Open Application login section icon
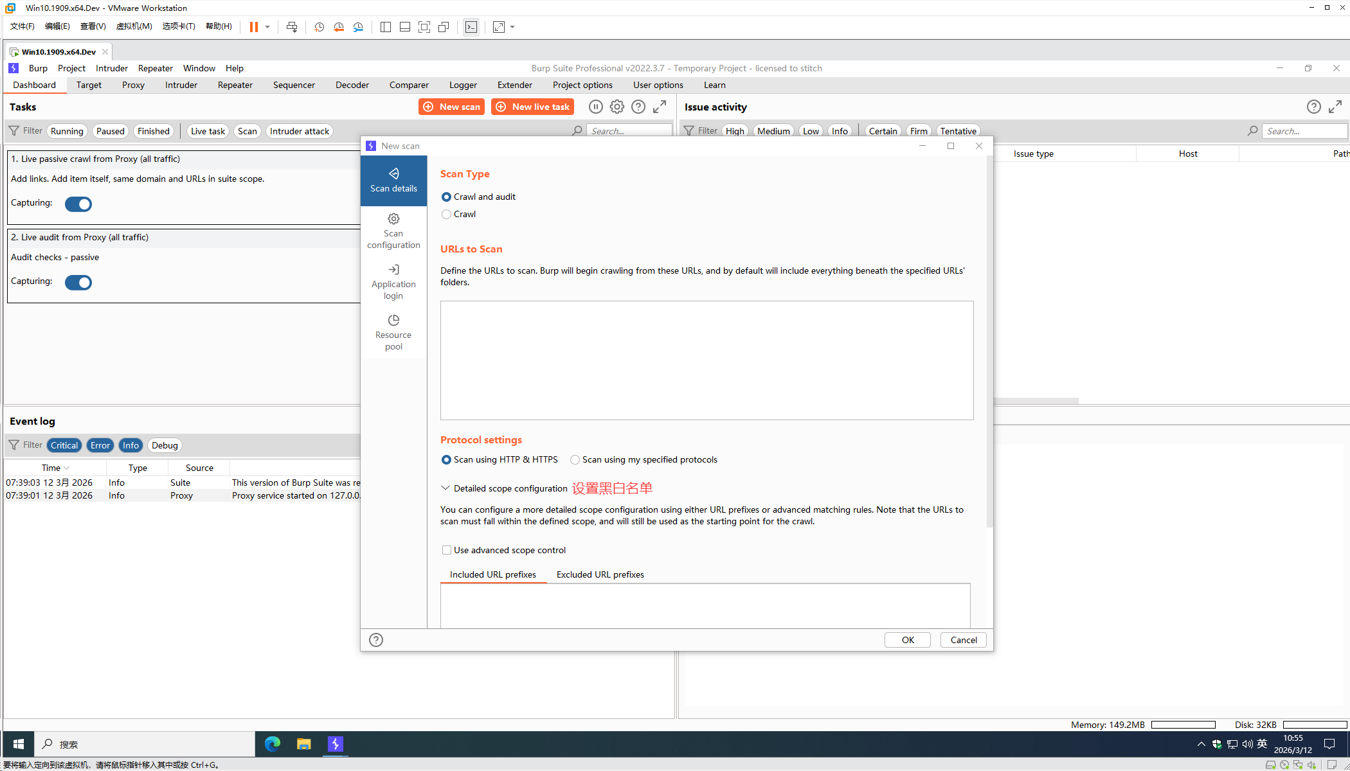 (x=393, y=270)
